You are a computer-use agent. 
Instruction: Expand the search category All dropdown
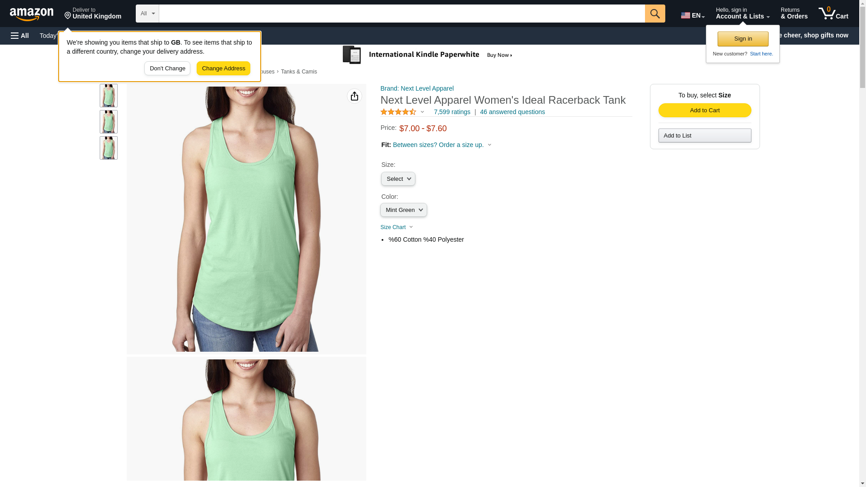[147, 14]
